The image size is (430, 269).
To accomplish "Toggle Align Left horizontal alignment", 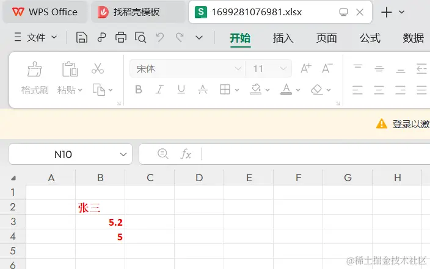I will (357, 90).
